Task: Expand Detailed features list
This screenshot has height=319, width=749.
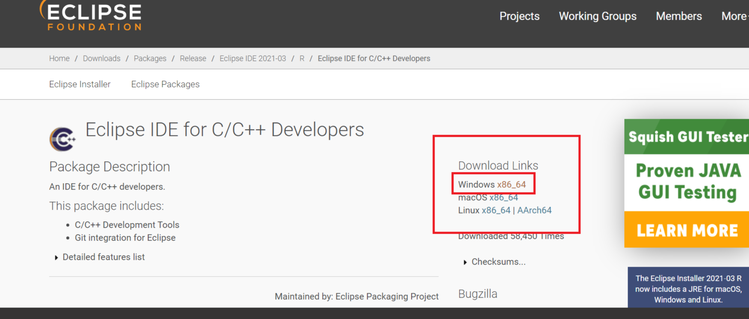Action: [100, 257]
